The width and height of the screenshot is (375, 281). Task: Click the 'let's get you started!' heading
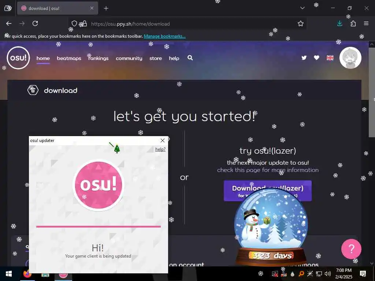pos(185,116)
